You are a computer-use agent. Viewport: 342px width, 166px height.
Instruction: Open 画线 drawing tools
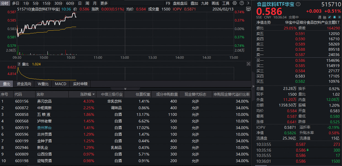point(215,3)
